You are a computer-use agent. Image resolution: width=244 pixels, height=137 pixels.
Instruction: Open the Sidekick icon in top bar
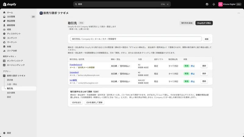click(x=207, y=4)
